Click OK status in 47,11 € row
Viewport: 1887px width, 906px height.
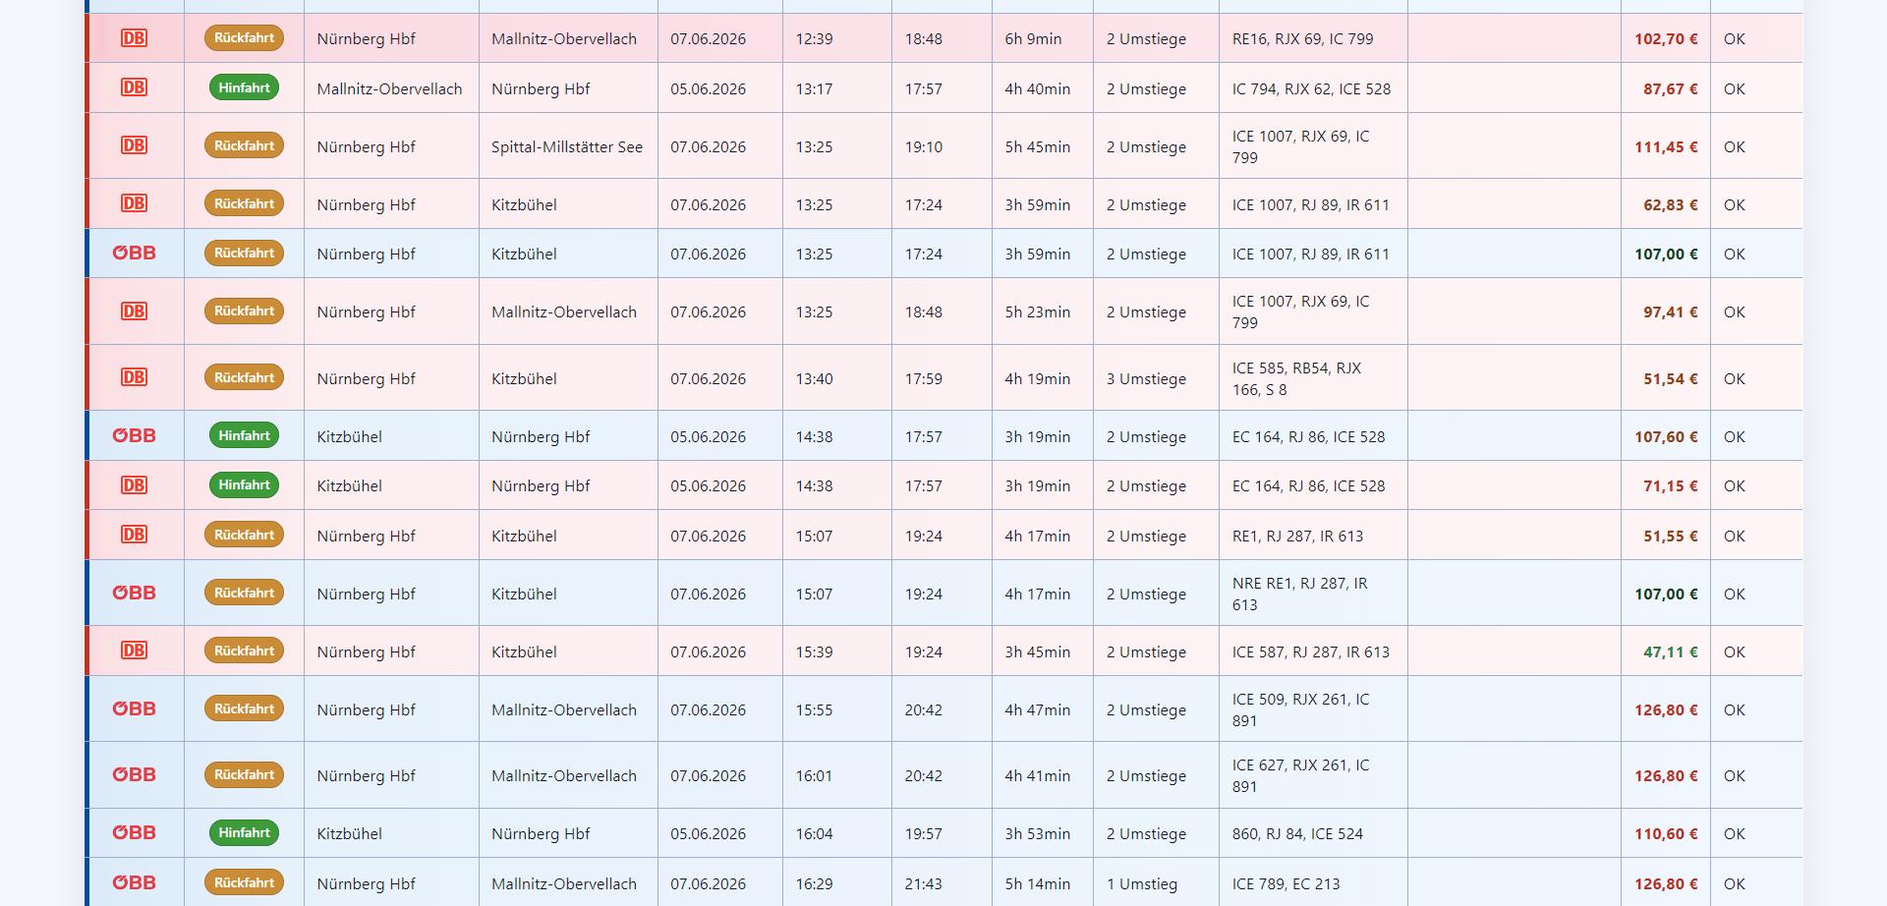pos(1735,651)
